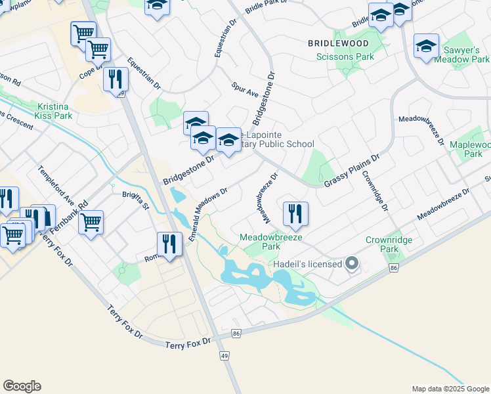Select the Hadeil's licensed location pin
This screenshot has height=394, width=491.
tap(352, 264)
